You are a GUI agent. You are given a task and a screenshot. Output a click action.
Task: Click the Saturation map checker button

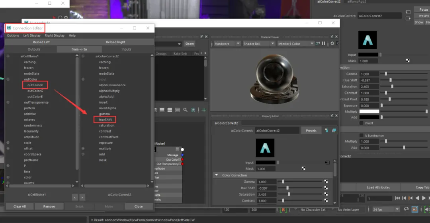(x=326, y=194)
